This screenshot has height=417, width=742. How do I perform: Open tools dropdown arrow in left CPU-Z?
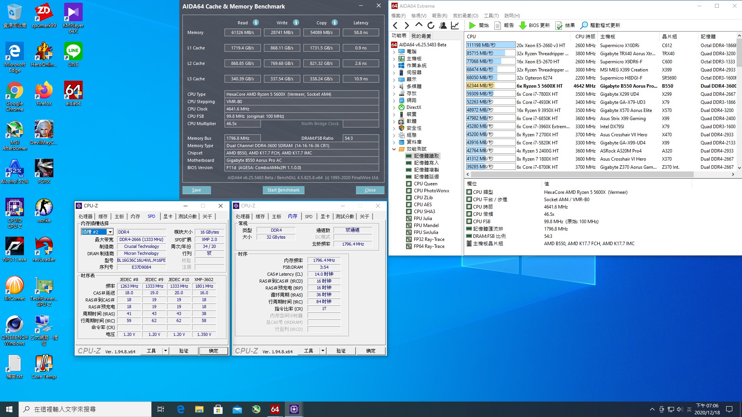(x=165, y=351)
